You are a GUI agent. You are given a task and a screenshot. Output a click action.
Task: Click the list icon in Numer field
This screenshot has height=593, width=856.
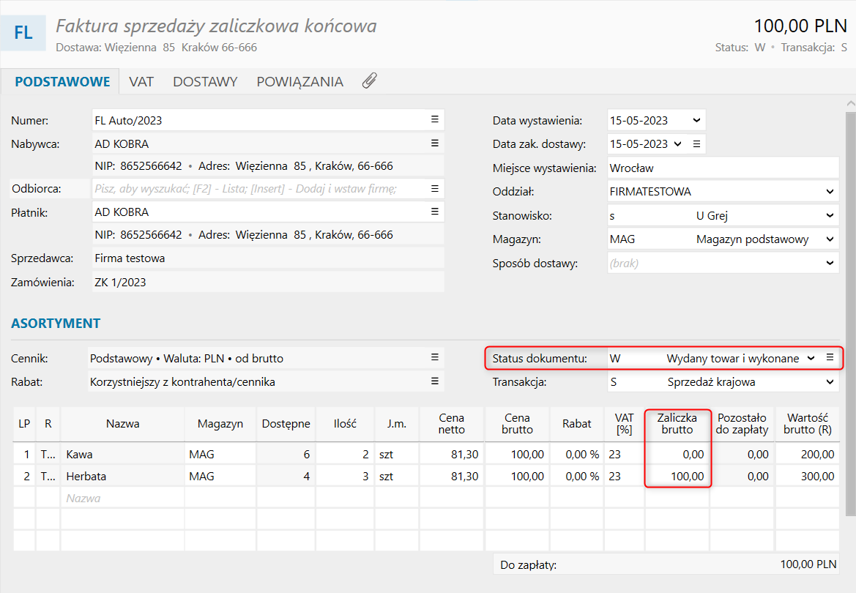click(x=434, y=119)
